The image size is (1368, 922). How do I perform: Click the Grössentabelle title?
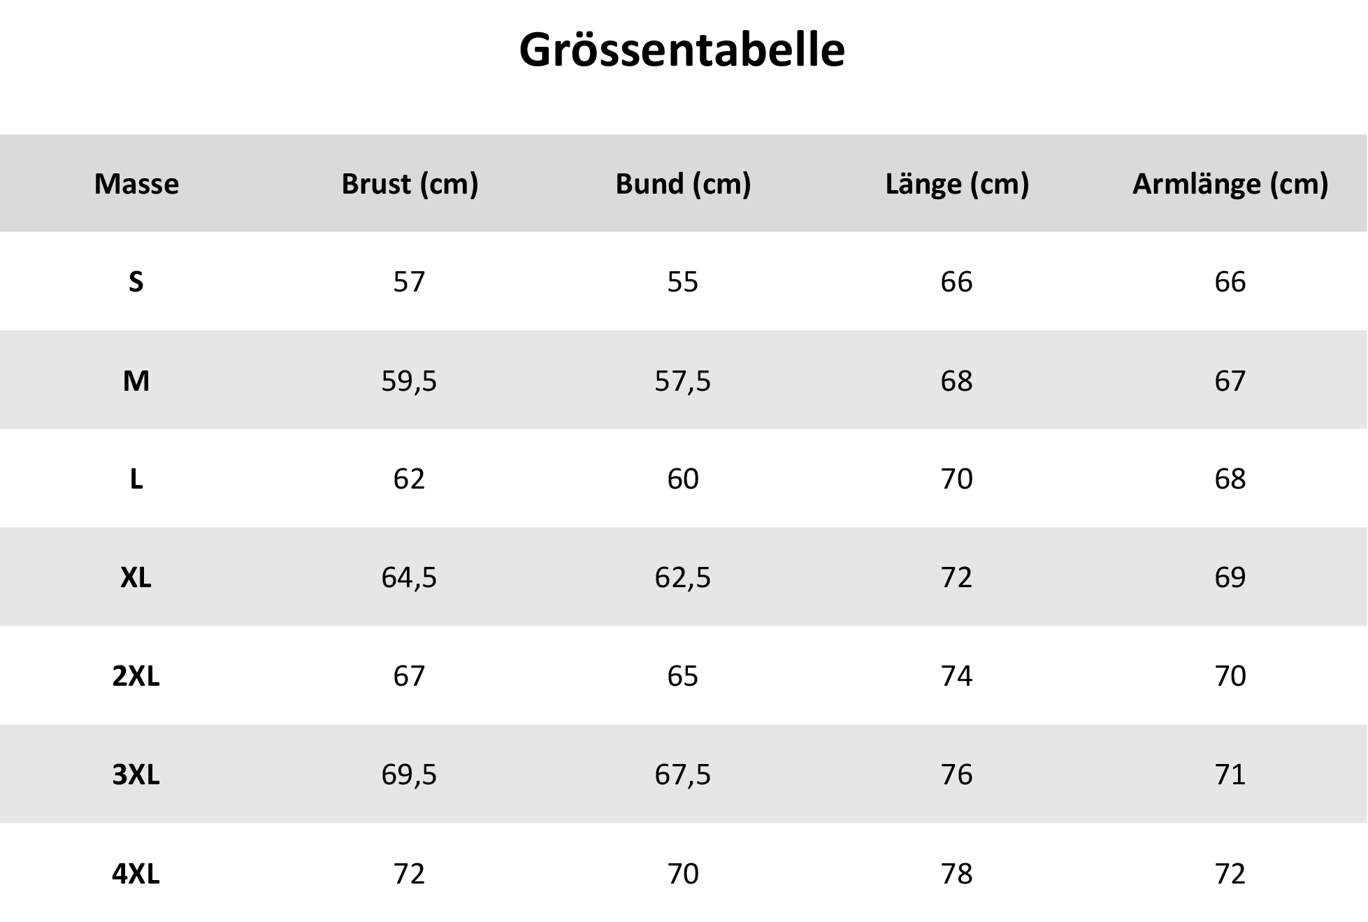(682, 50)
